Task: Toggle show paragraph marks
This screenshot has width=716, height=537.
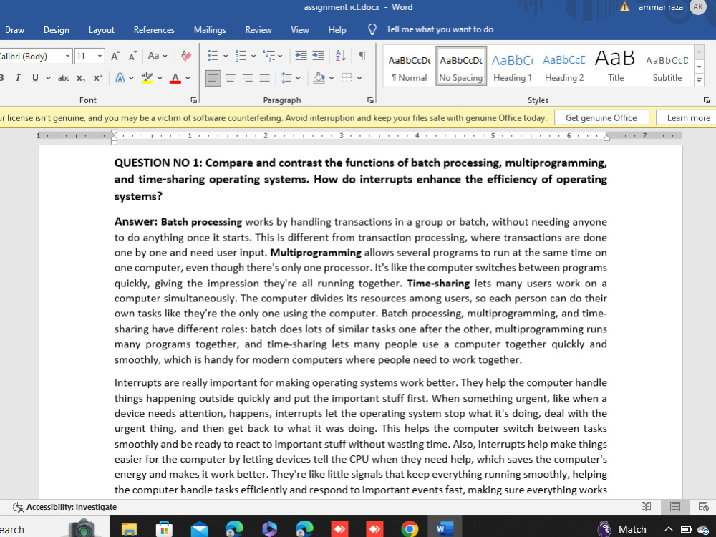Action: click(x=362, y=56)
